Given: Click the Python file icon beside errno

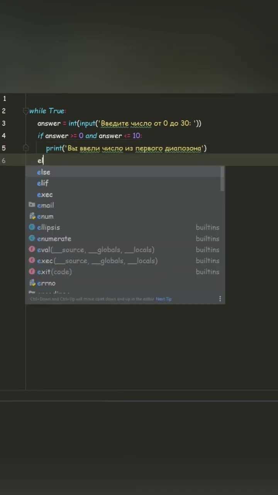Looking at the screenshot, I should coord(32,283).
